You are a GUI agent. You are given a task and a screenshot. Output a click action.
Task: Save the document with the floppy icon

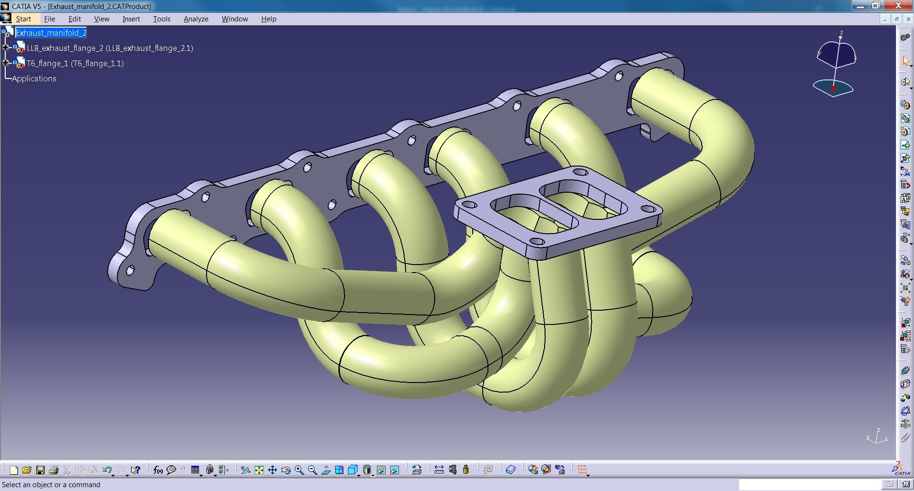pos(40,470)
